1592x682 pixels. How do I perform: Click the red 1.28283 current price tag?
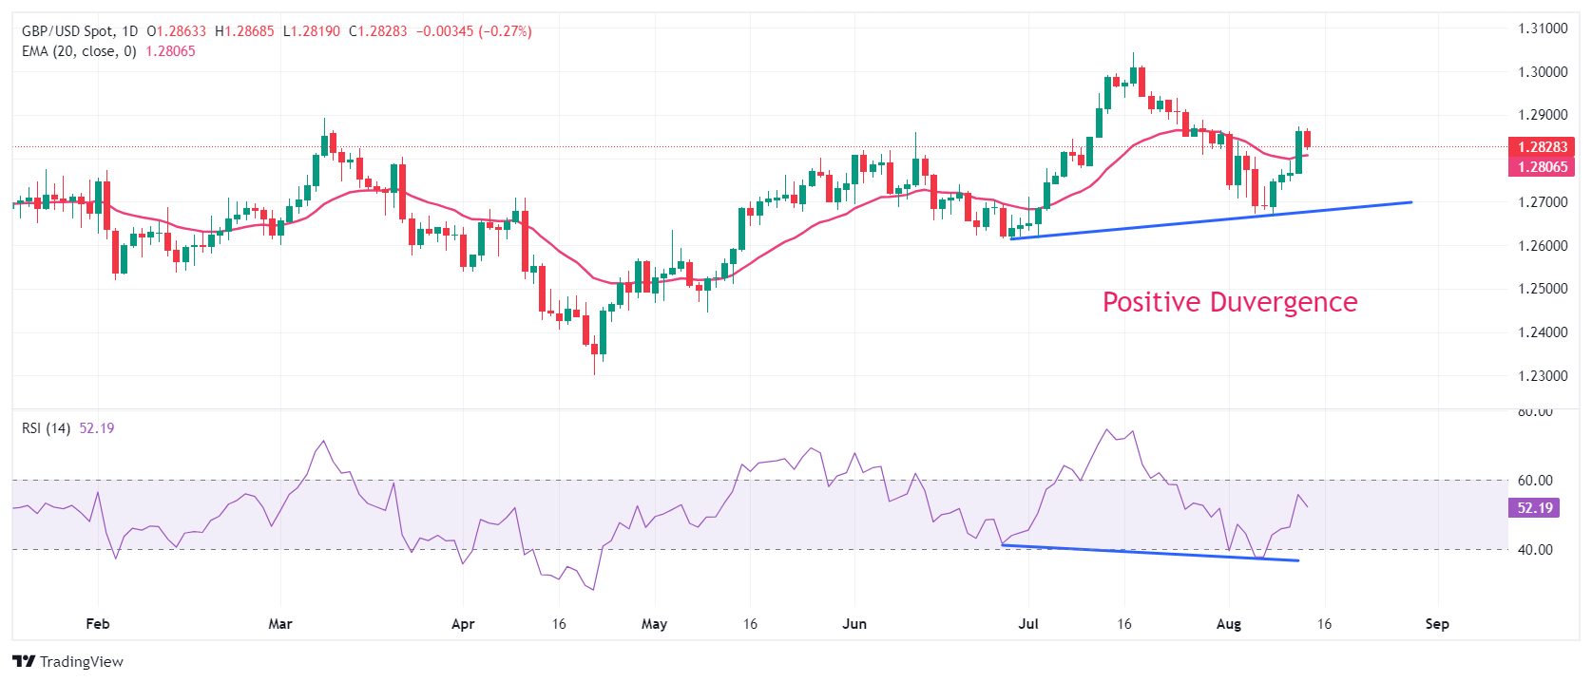click(1541, 147)
